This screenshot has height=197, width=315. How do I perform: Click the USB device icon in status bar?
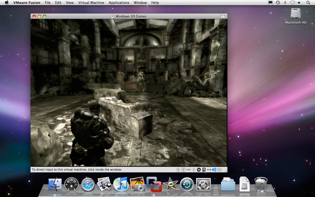[183, 170]
